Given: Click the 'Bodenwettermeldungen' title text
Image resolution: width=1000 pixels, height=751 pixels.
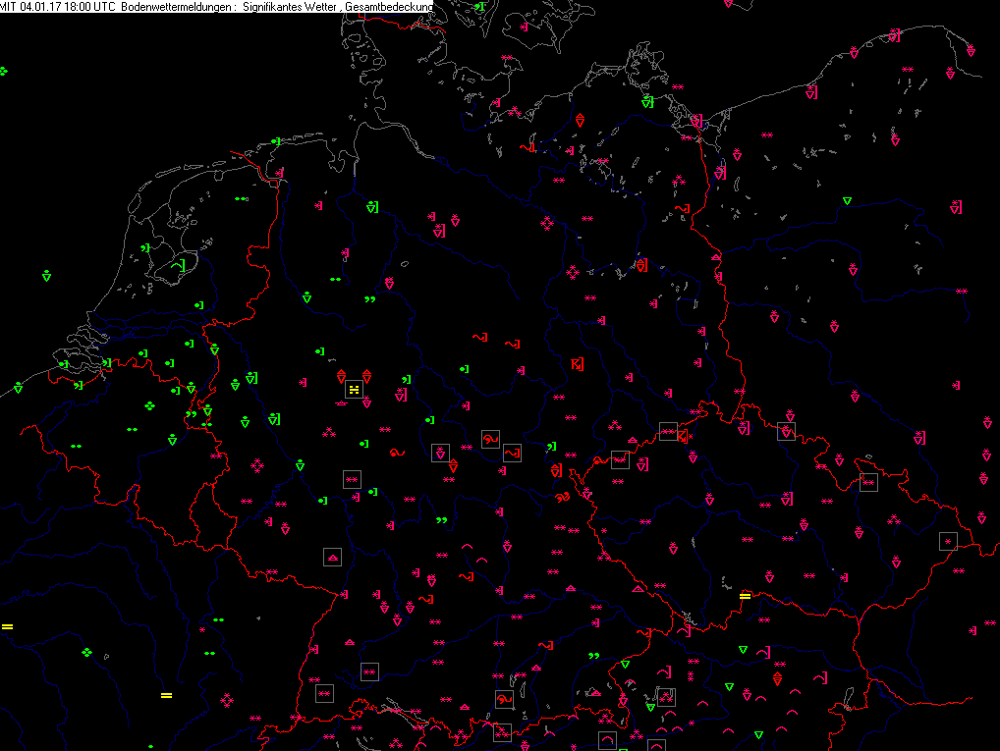Looking at the screenshot, I should (176, 6).
